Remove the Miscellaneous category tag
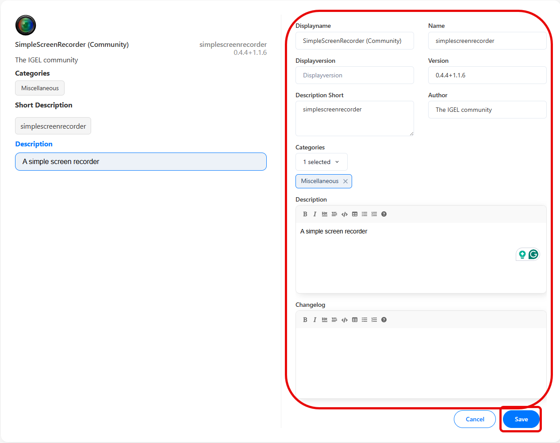Image resolution: width=560 pixels, height=443 pixels. pyautogui.click(x=345, y=181)
